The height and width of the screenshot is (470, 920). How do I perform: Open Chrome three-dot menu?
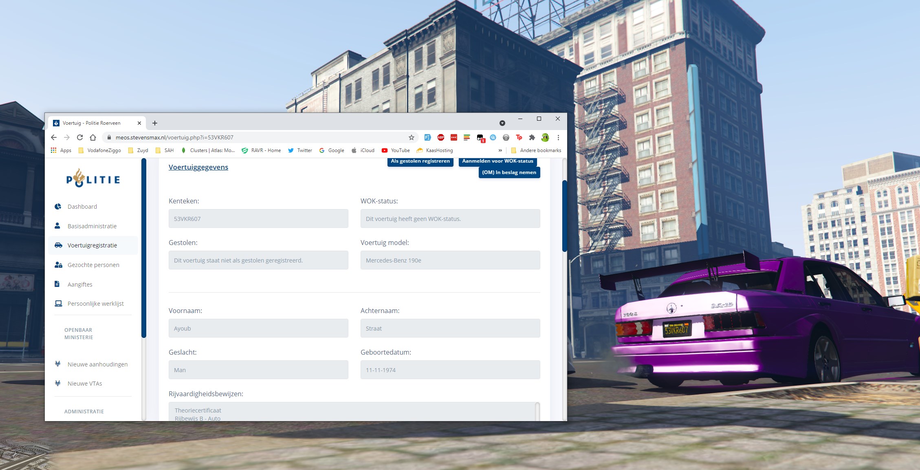coord(558,137)
